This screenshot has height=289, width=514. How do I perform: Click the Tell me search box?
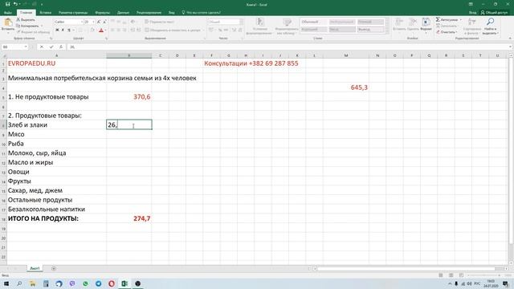pos(201,13)
